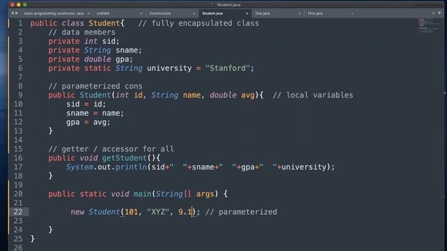Click "gpa = avg;" statement
Image resolution: width=447 pixels, height=251 pixels.
click(x=89, y=122)
